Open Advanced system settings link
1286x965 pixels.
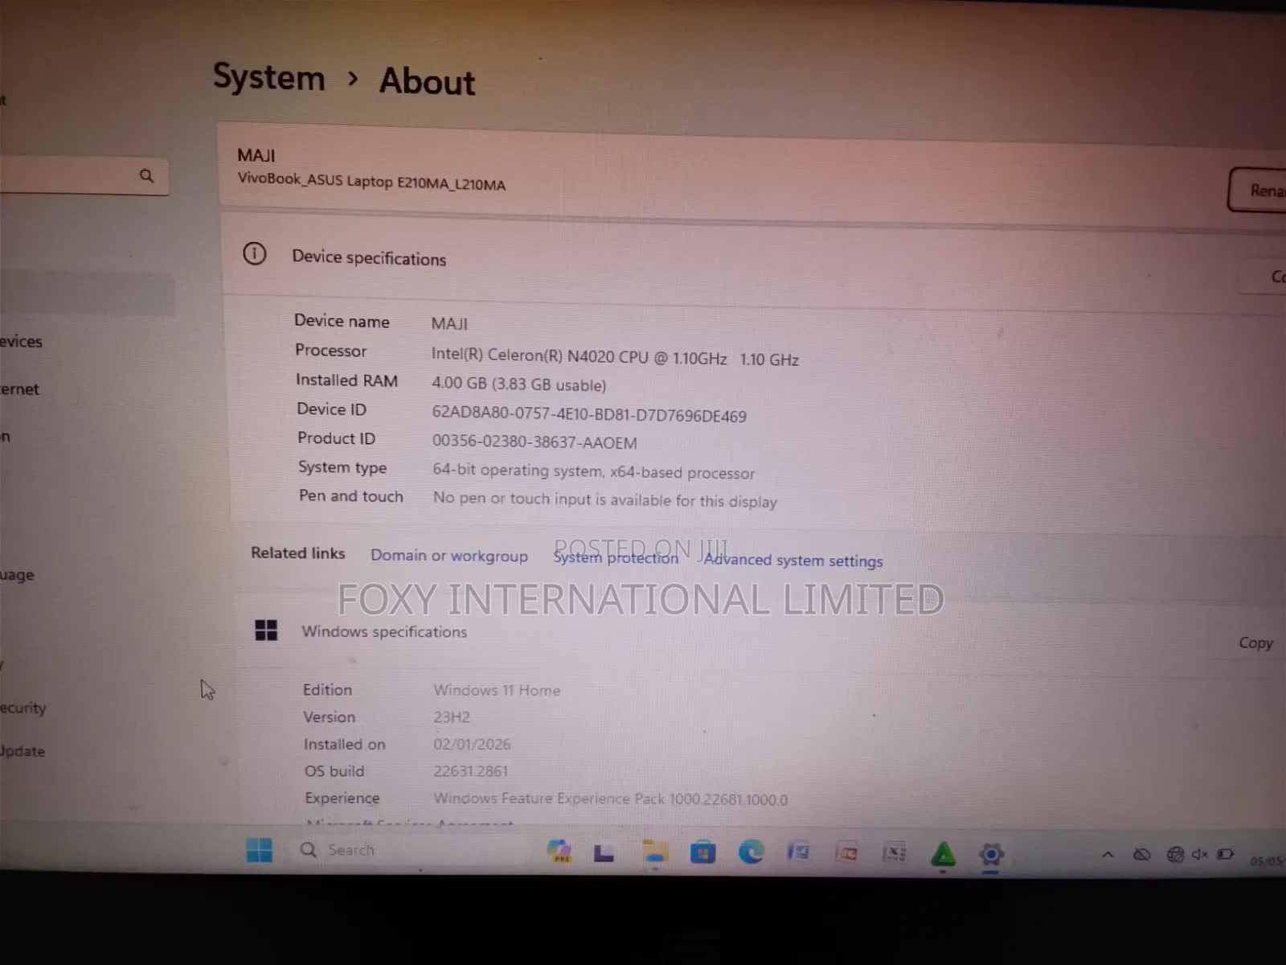[x=793, y=561]
